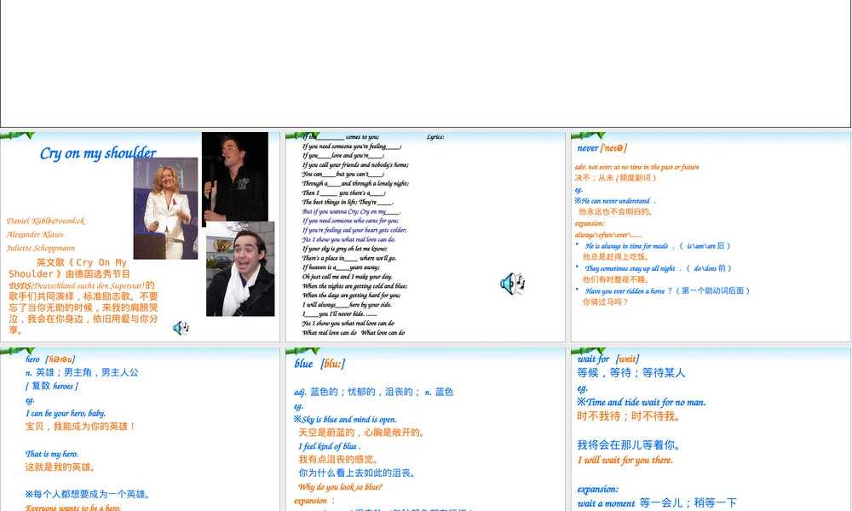
Task: Click the 'wait for [weit]' vocabulary heading
Action: pyautogui.click(x=608, y=359)
